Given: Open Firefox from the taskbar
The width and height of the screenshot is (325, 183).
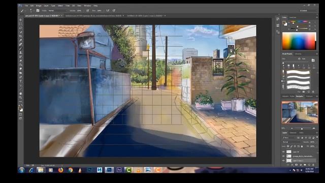Looking at the screenshot, I should [60, 170].
